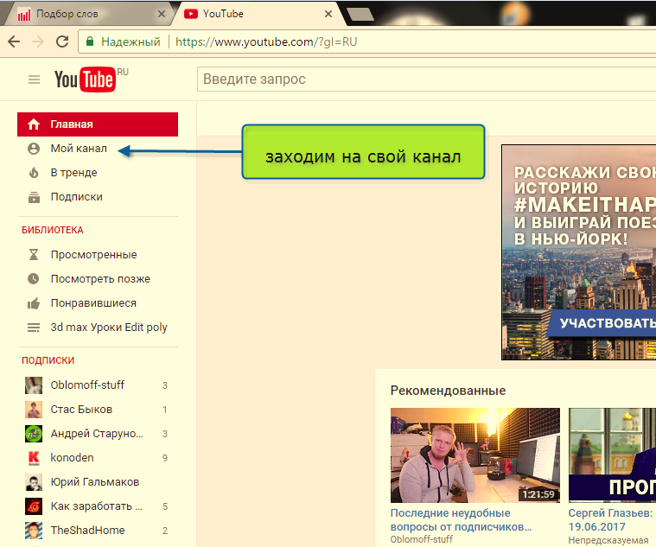Click the ПОДПИСКИ section heading
This screenshot has width=656, height=547.
pyautogui.click(x=48, y=360)
